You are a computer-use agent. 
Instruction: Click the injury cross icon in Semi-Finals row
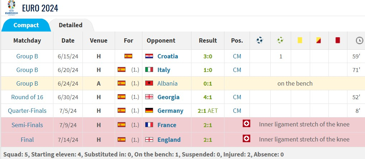246,124
